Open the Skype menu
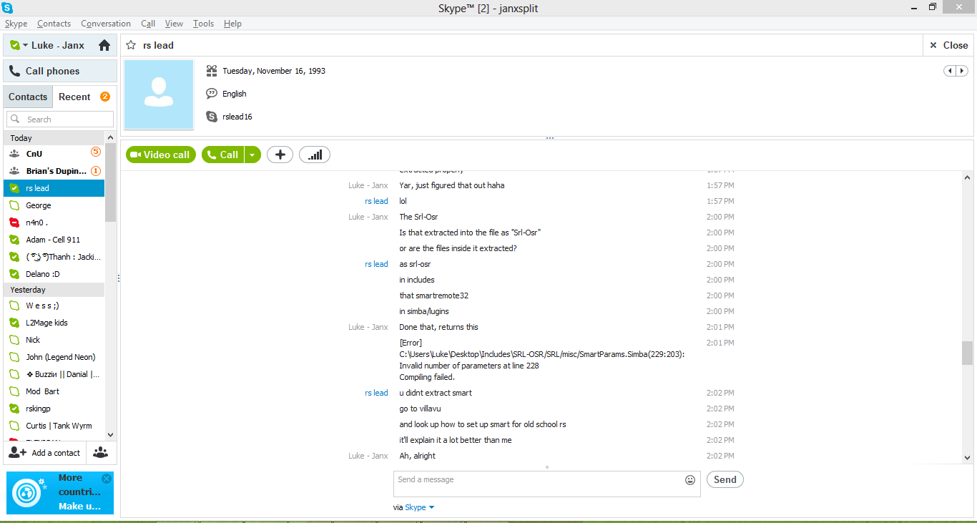 coord(16,24)
